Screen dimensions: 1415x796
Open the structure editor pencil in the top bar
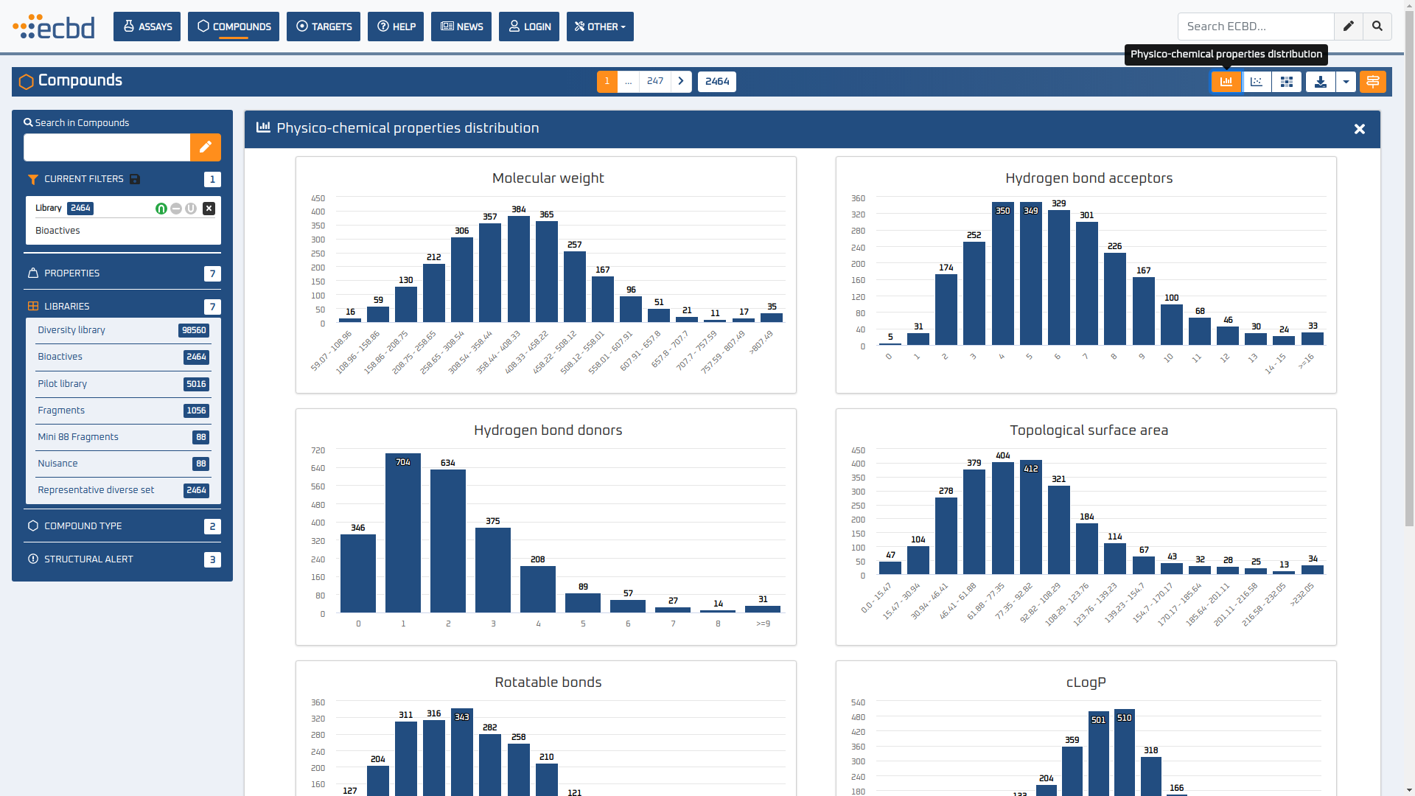[x=1348, y=27]
